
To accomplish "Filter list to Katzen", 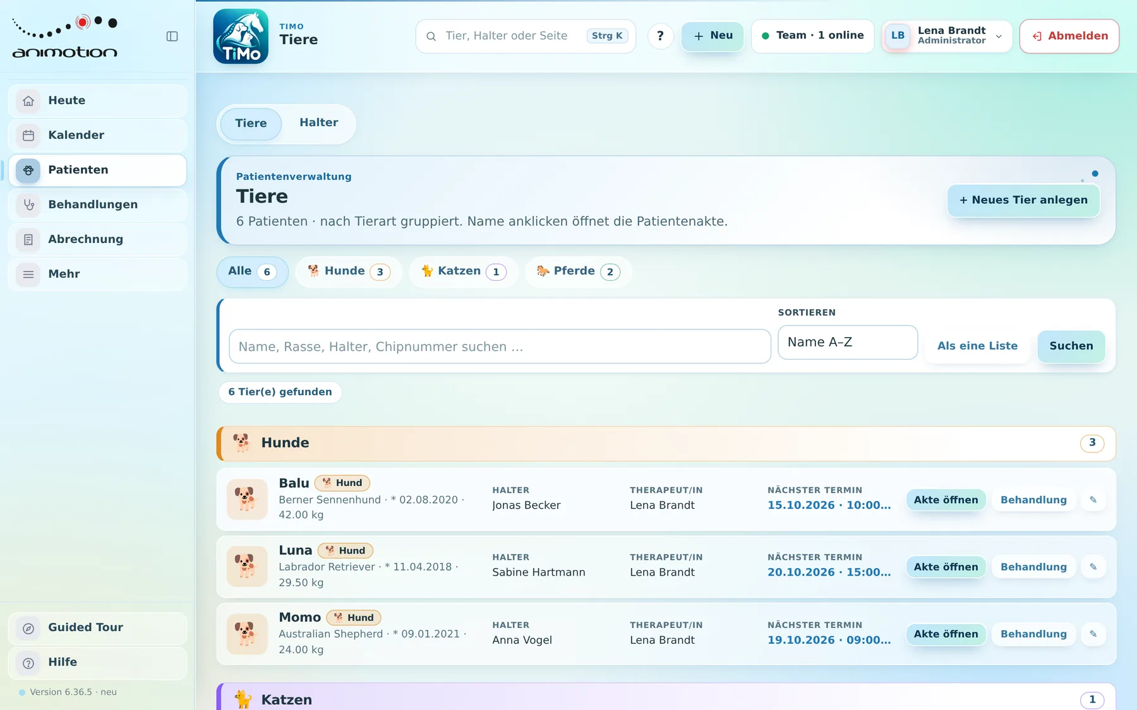I will point(464,271).
